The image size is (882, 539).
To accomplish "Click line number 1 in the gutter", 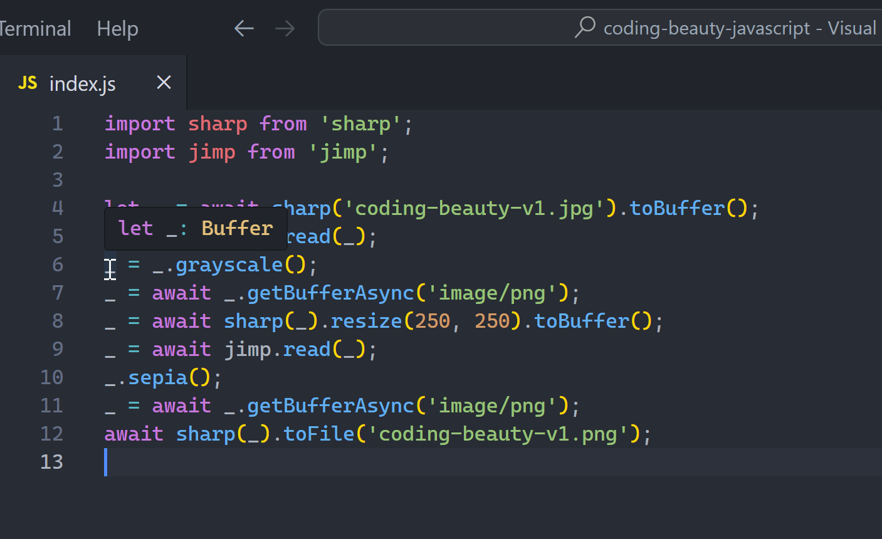I will click(x=57, y=123).
